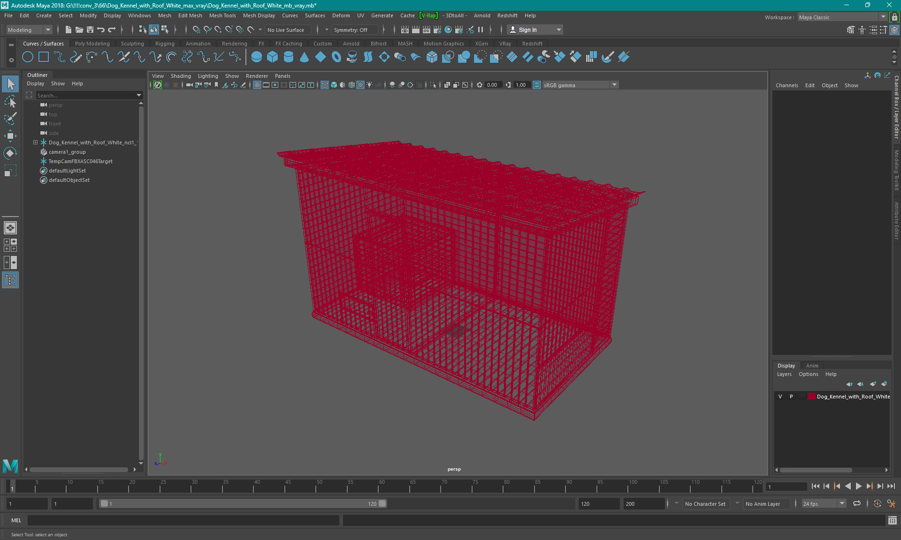
Task: Go to start of playback range
Action: tap(816, 486)
